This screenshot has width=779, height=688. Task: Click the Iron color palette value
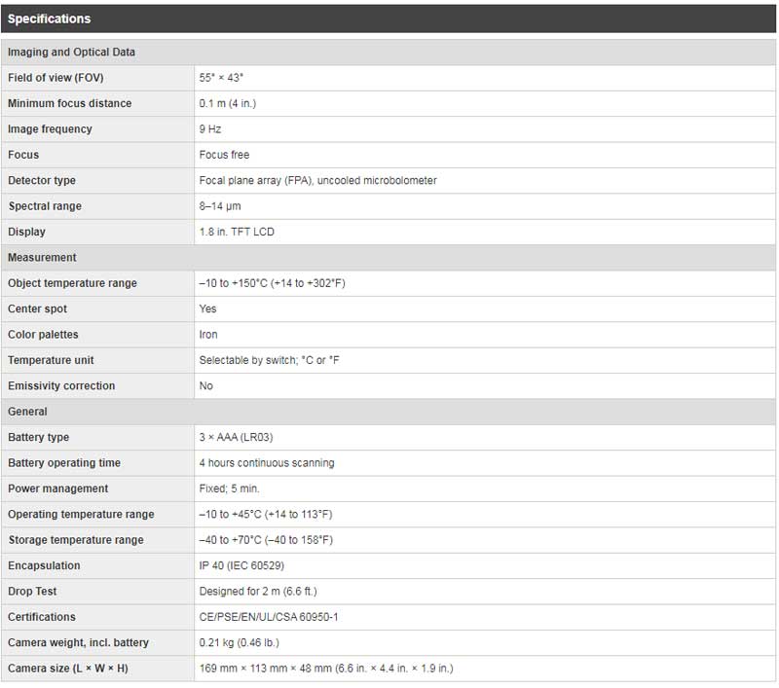coord(208,335)
